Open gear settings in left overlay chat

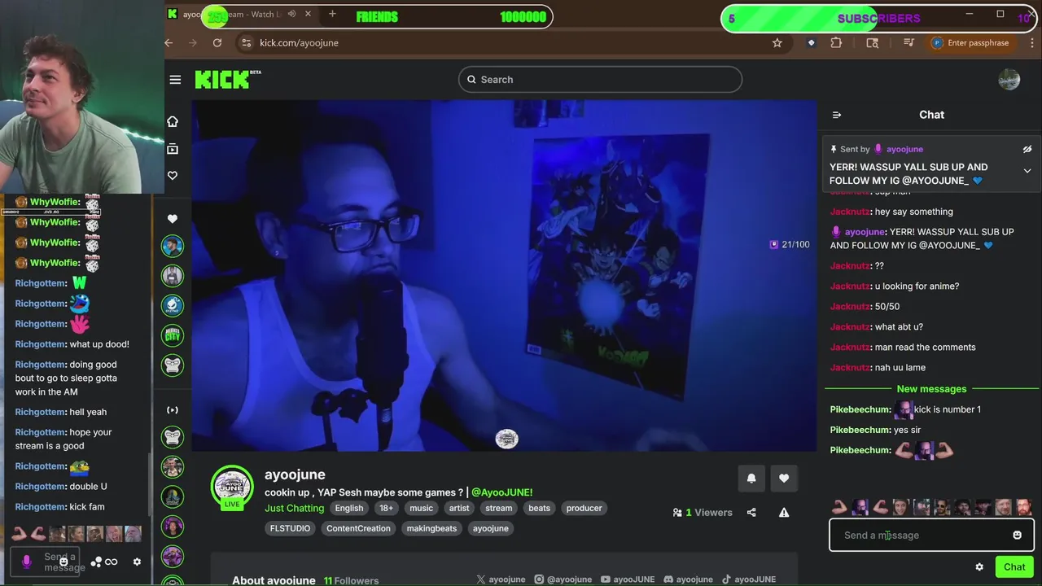point(137,562)
